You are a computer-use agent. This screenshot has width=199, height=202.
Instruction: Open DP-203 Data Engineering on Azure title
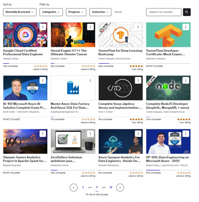tap(167, 159)
